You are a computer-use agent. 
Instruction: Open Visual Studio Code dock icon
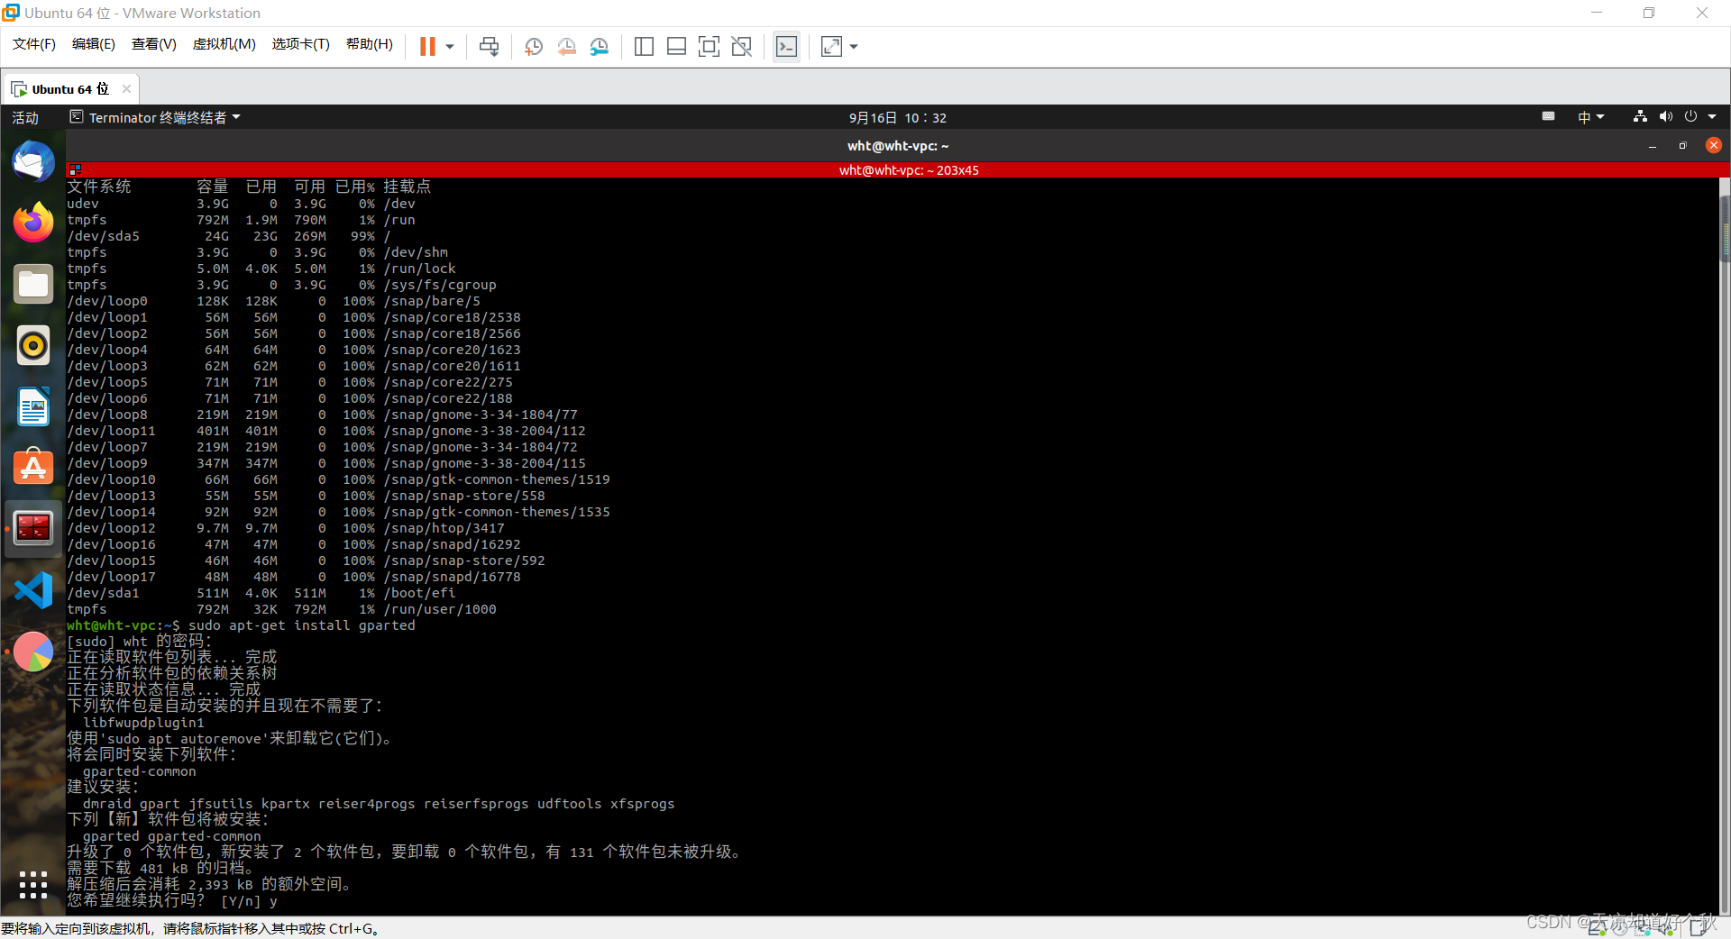pos(33,590)
